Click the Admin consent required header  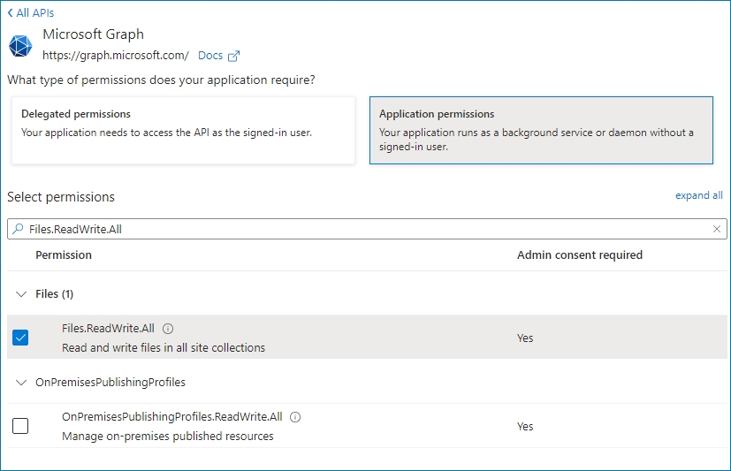[580, 254]
